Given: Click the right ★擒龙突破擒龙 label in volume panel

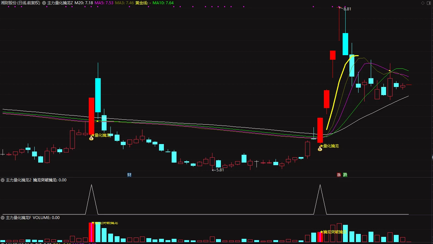Looking at the screenshot, I should (334, 232).
